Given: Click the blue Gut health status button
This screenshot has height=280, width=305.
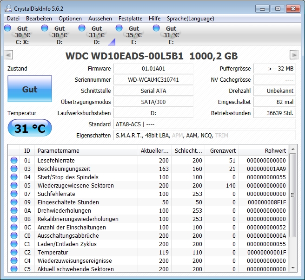Looking at the screenshot, I should (30, 89).
